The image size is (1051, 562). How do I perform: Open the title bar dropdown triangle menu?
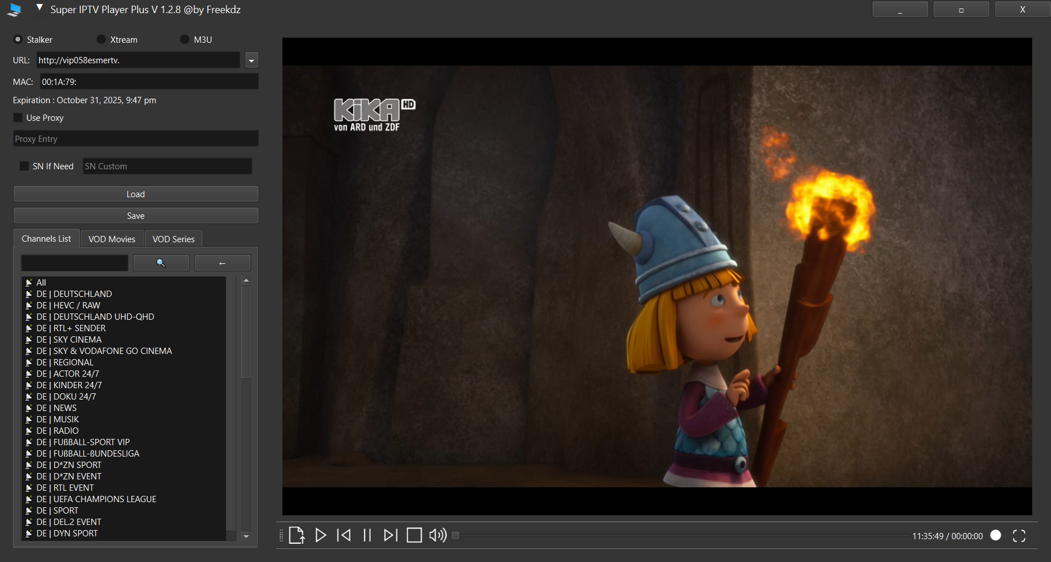coord(39,8)
